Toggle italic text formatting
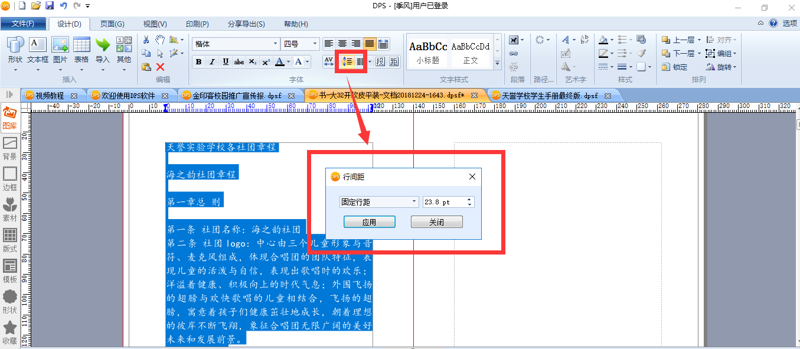Image resolution: width=800 pixels, height=349 pixels. tap(212, 61)
